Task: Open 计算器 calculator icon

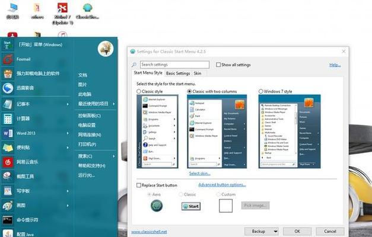Action: click(8, 118)
